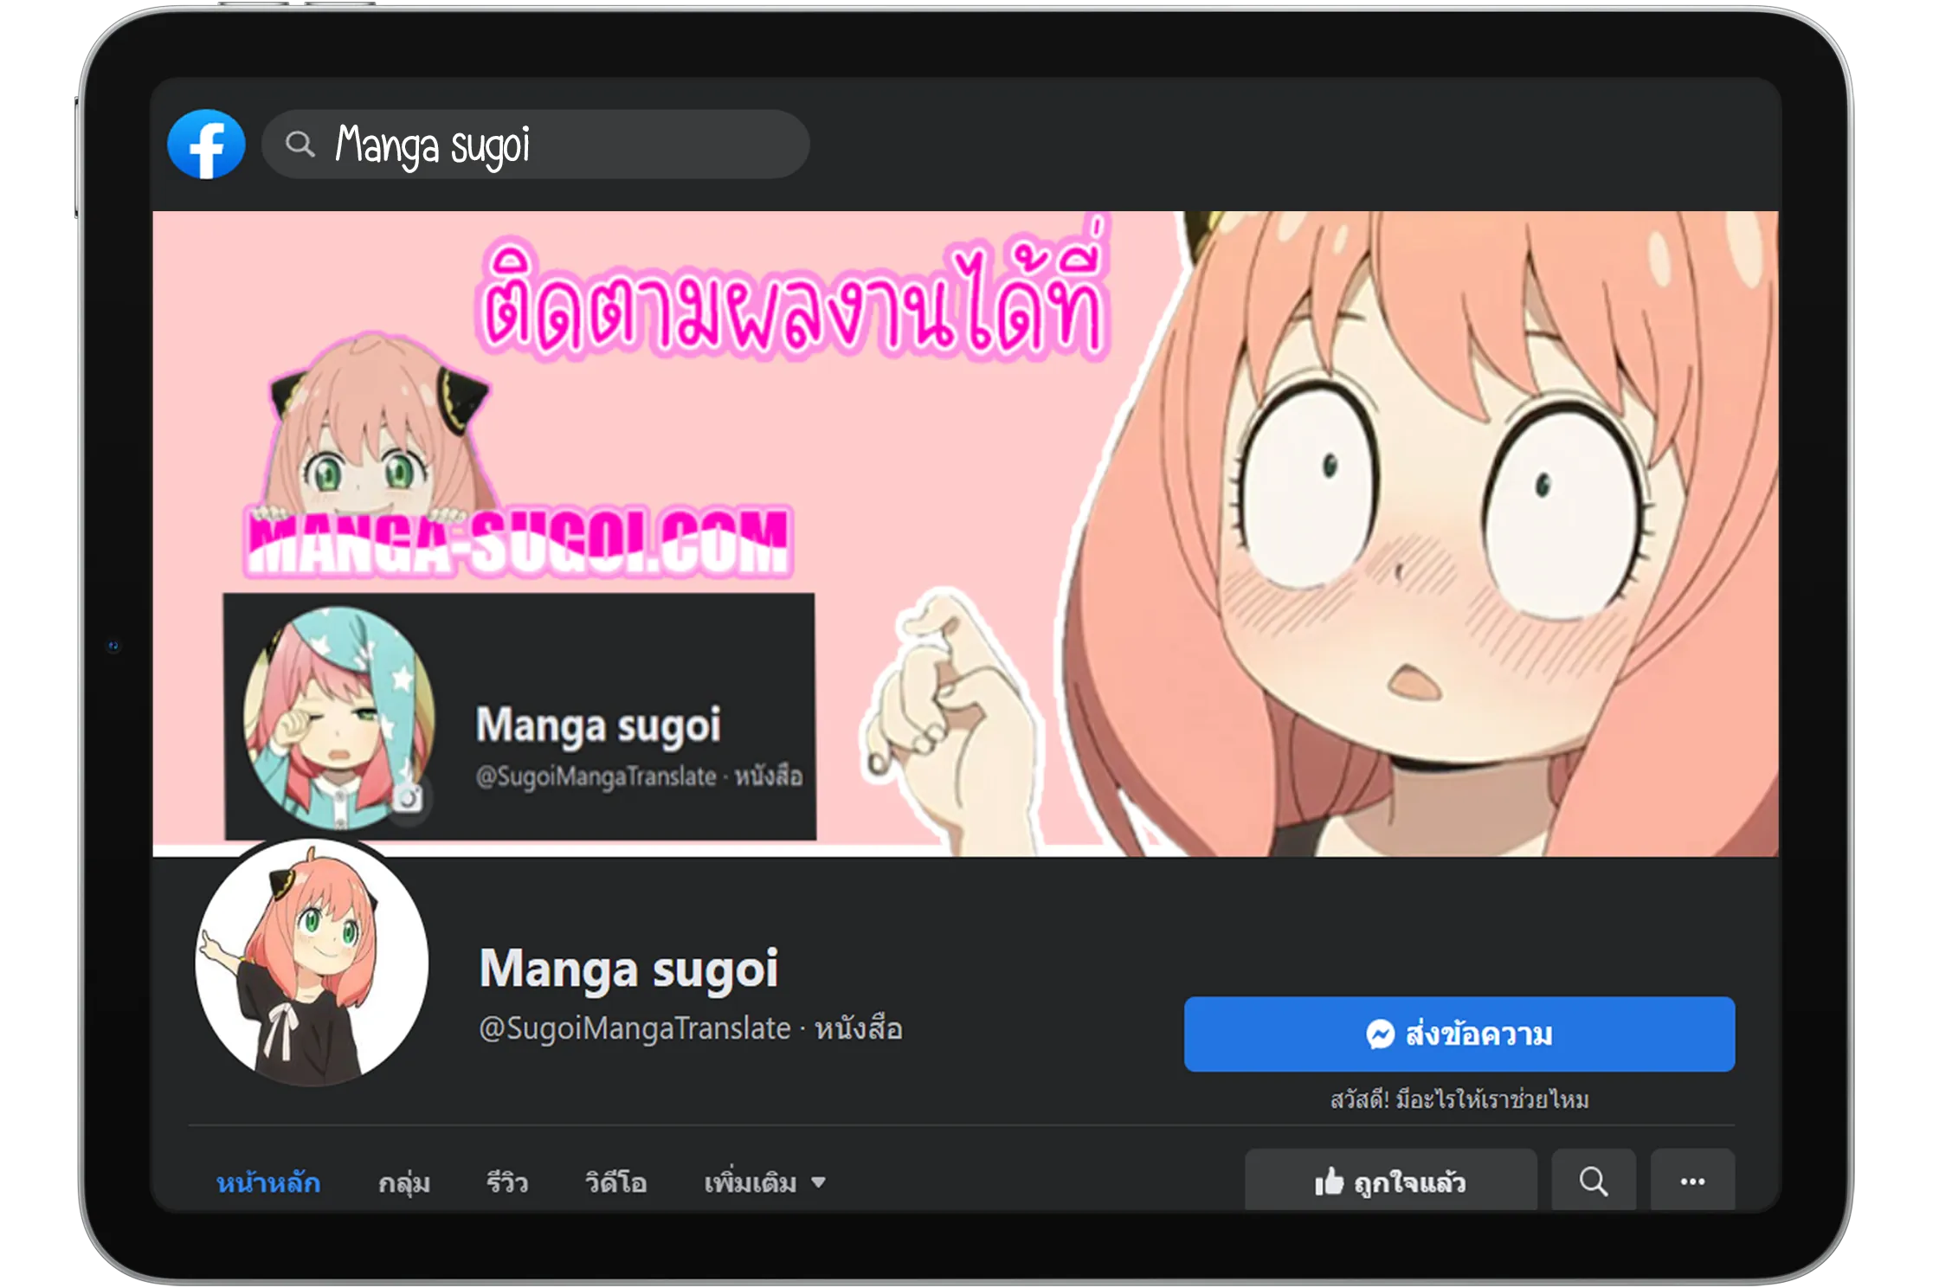The height and width of the screenshot is (1288, 1939).
Task: Select the วิดีโอ tab
Action: [x=615, y=1182]
